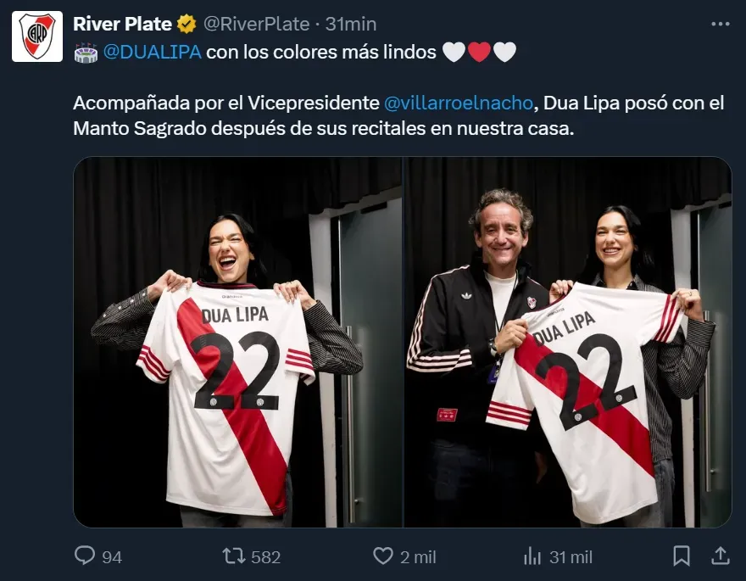This screenshot has height=581, width=746.
Task: Repost the tweet using retweet arrows
Action: [x=234, y=556]
